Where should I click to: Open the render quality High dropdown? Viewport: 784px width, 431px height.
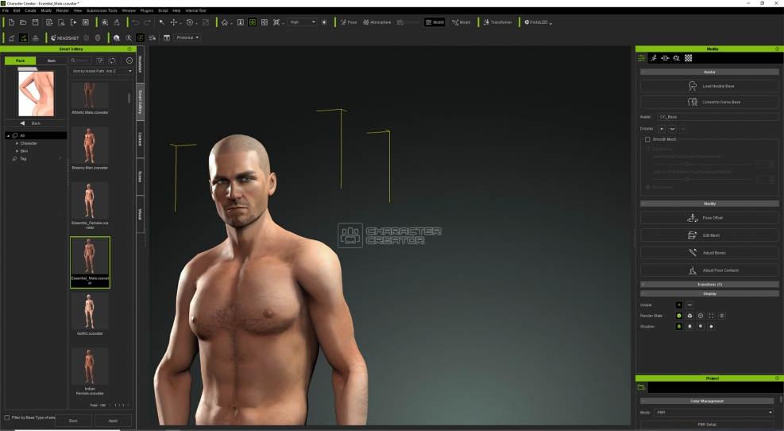(x=302, y=22)
